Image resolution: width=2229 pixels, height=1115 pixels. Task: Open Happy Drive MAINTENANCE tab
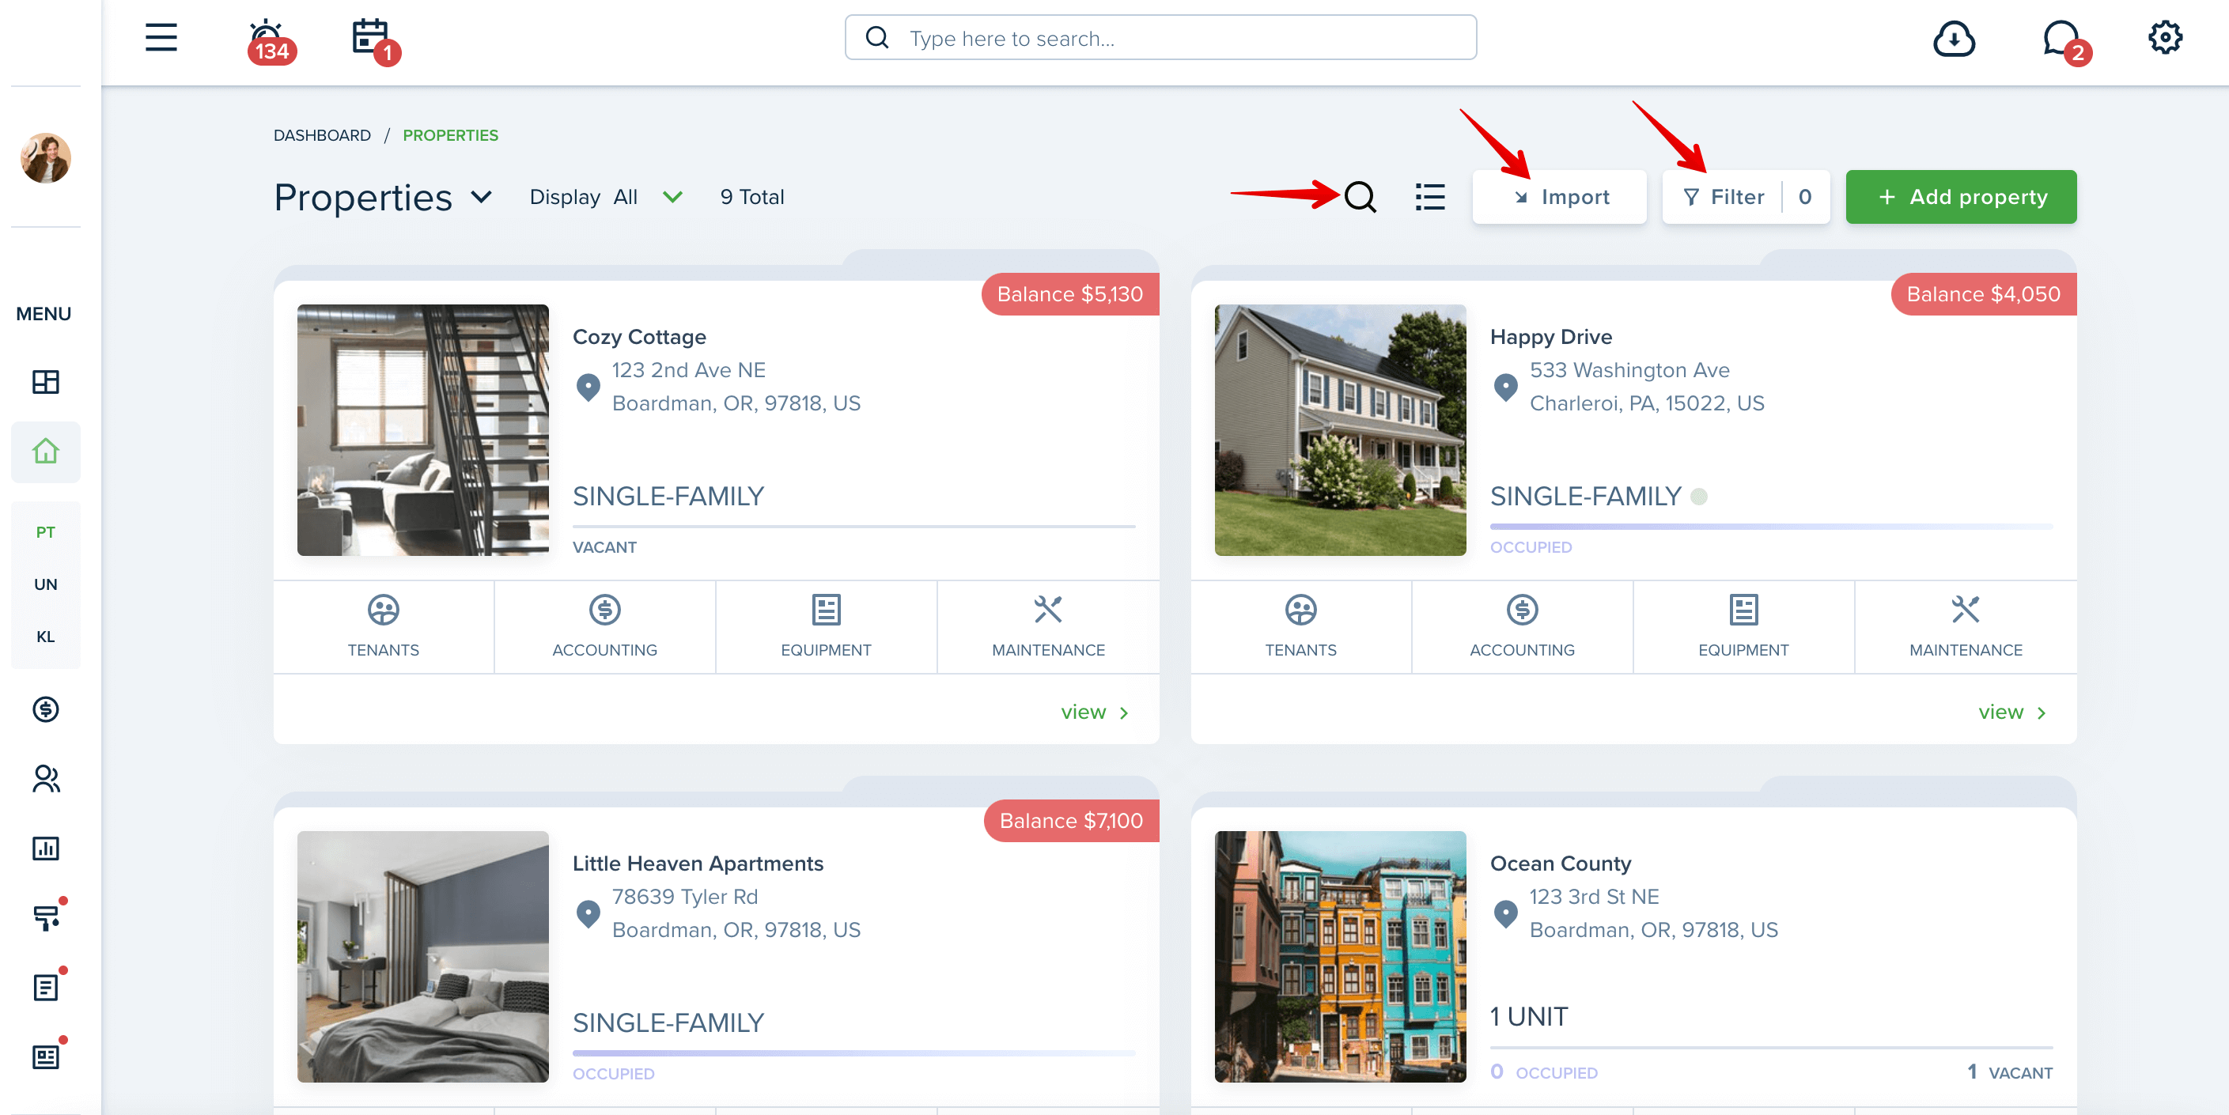coord(1965,627)
